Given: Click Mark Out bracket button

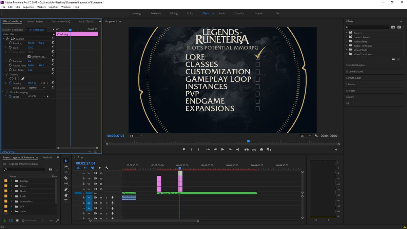Looking at the screenshot, I should pos(199,149).
